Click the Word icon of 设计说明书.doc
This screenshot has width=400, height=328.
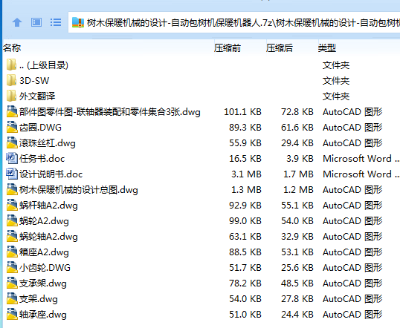(x=12, y=174)
